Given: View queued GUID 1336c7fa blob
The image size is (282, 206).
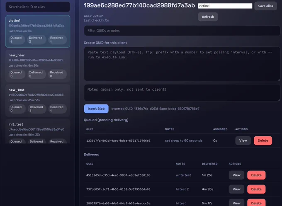Looking at the screenshot, I should (243, 141).
